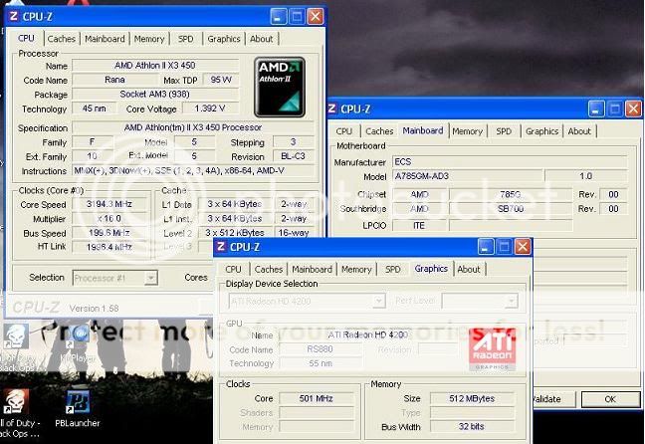Click the Chipset value 785G
The width and height of the screenshot is (645, 444).
tap(510, 194)
